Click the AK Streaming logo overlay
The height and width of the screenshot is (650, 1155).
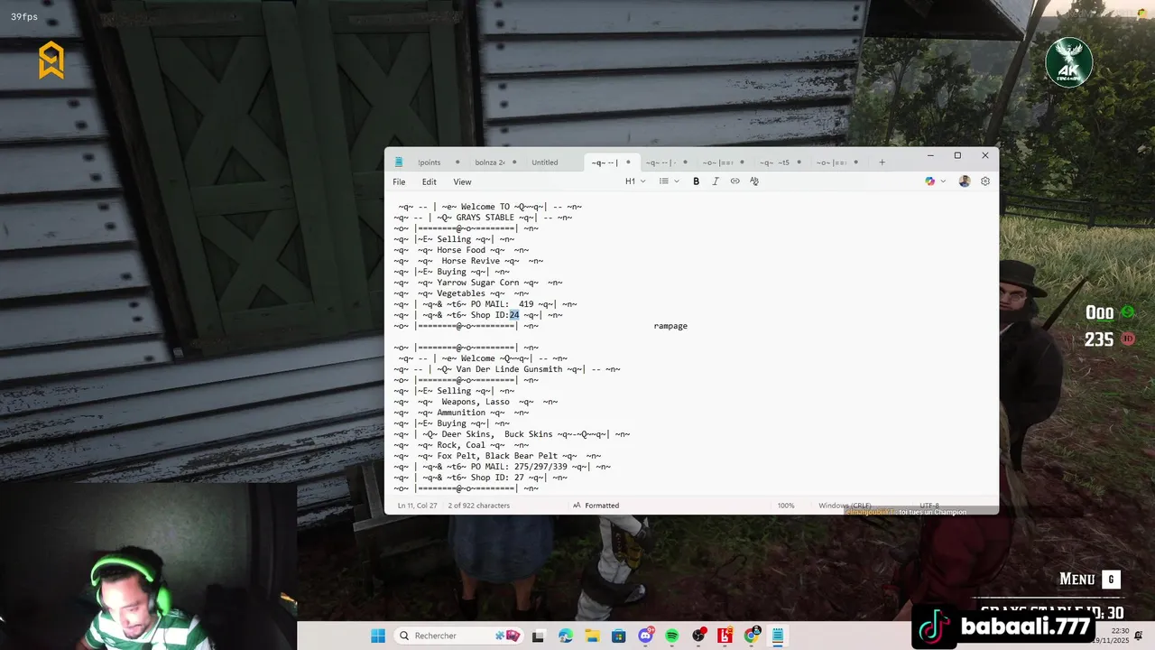click(1069, 63)
